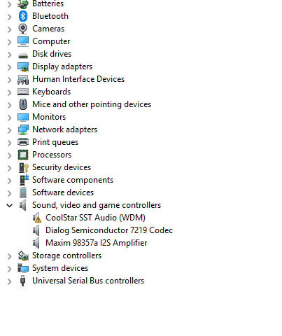Collapse Sound, video and game controllers
The width and height of the screenshot is (282, 336).
[x=10, y=205]
